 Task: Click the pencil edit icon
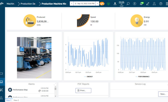tap(148, 4)
